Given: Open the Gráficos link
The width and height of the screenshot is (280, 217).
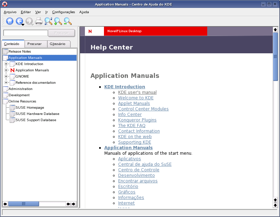Looking at the screenshot, I should (x=126, y=192).
